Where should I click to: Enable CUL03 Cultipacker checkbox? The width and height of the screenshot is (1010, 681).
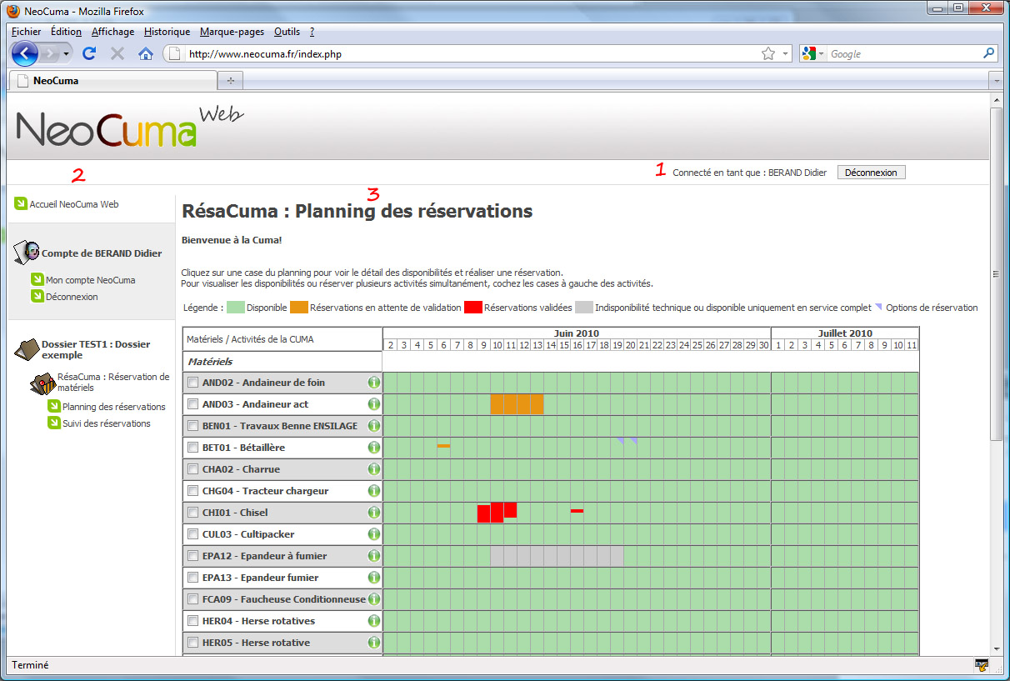point(193,534)
